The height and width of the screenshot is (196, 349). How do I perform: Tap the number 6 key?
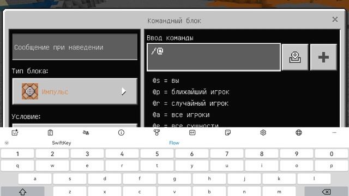click(192, 154)
